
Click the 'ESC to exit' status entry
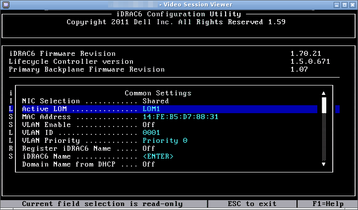tap(252, 204)
